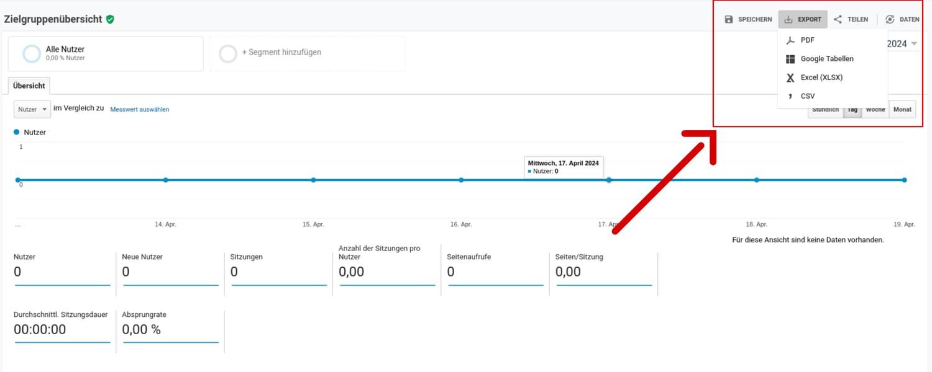Switch graph granularity to Monat
This screenshot has height=372, width=932.
point(902,109)
